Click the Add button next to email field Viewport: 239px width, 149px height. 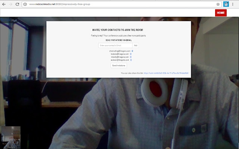[136, 45]
